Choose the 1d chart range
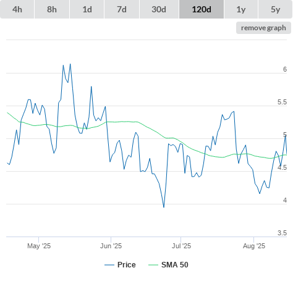The height and width of the screenshot is (281, 293). point(87,9)
